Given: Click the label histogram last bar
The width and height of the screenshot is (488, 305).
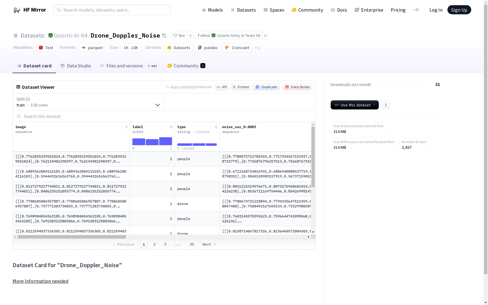Looking at the screenshot, I should (x=166, y=141).
